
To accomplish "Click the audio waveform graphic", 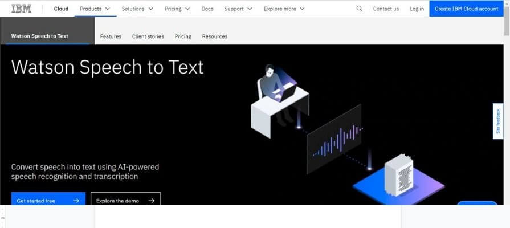I will tap(334, 140).
